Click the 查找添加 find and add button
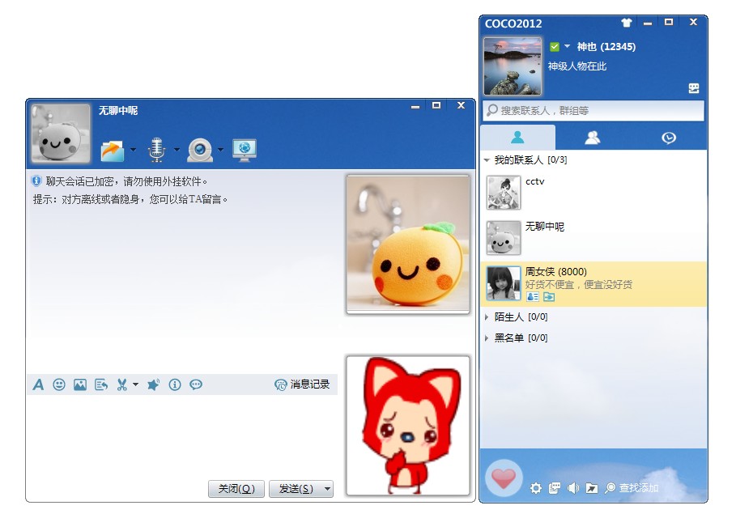The width and height of the screenshot is (753, 531). click(x=632, y=488)
